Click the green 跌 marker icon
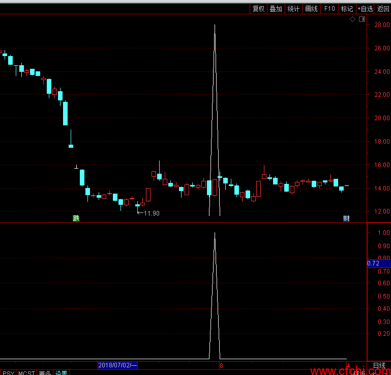 tap(76, 219)
